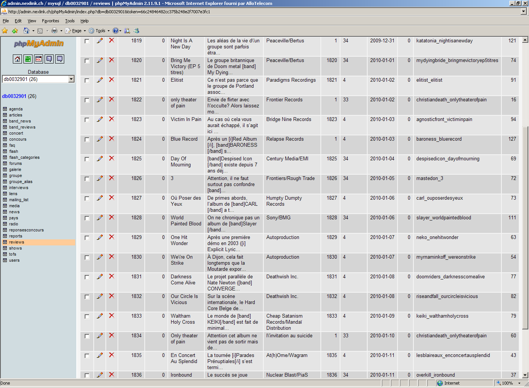Tick the checkbox for row 1819
The height and width of the screenshot is (388, 529).
coord(87,41)
